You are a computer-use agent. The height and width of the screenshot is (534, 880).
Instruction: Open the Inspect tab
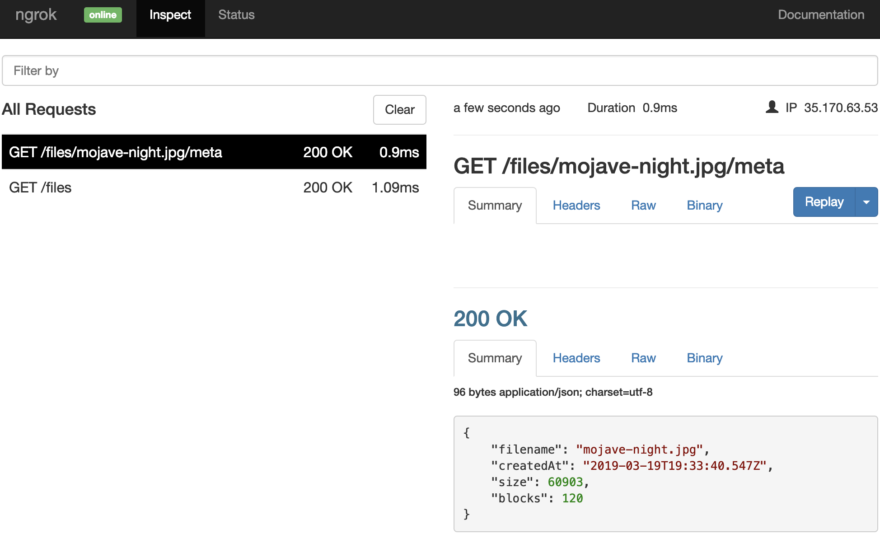pyautogui.click(x=170, y=15)
